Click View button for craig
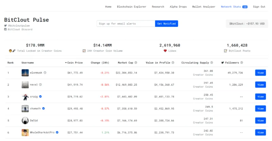The width and height of the screenshot is (272, 141). click(260, 97)
